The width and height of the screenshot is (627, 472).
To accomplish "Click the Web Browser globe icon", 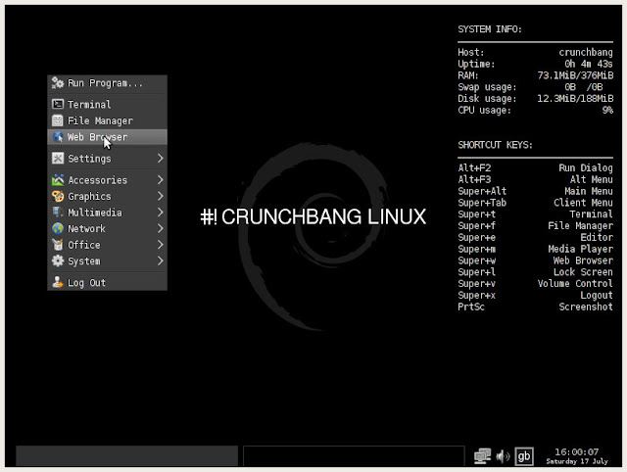I will (x=58, y=137).
